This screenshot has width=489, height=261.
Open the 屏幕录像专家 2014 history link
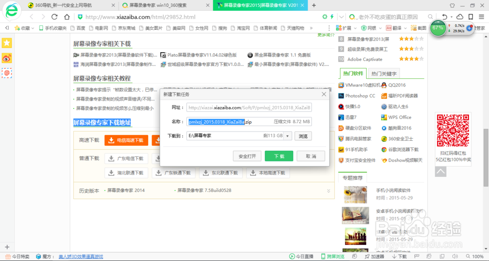(x=126, y=190)
